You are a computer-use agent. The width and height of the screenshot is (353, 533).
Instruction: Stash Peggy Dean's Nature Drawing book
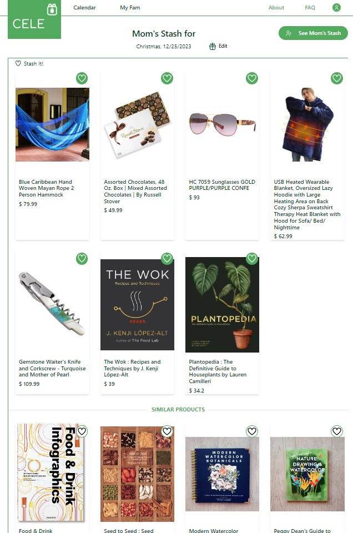click(337, 431)
